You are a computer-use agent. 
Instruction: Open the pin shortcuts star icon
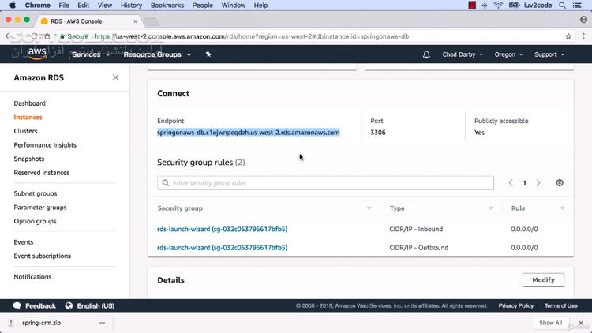coord(208,54)
